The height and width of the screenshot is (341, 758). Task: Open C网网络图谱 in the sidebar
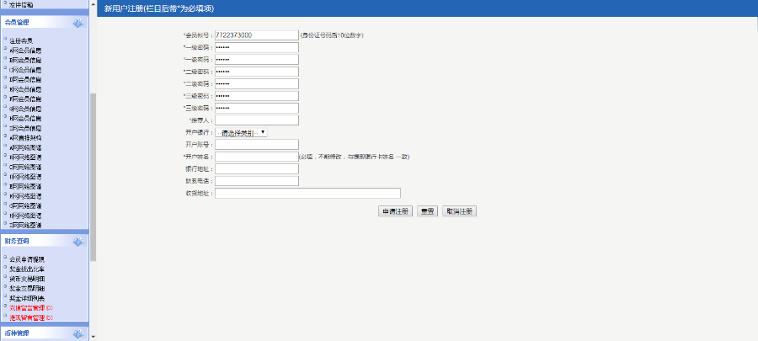(x=25, y=167)
